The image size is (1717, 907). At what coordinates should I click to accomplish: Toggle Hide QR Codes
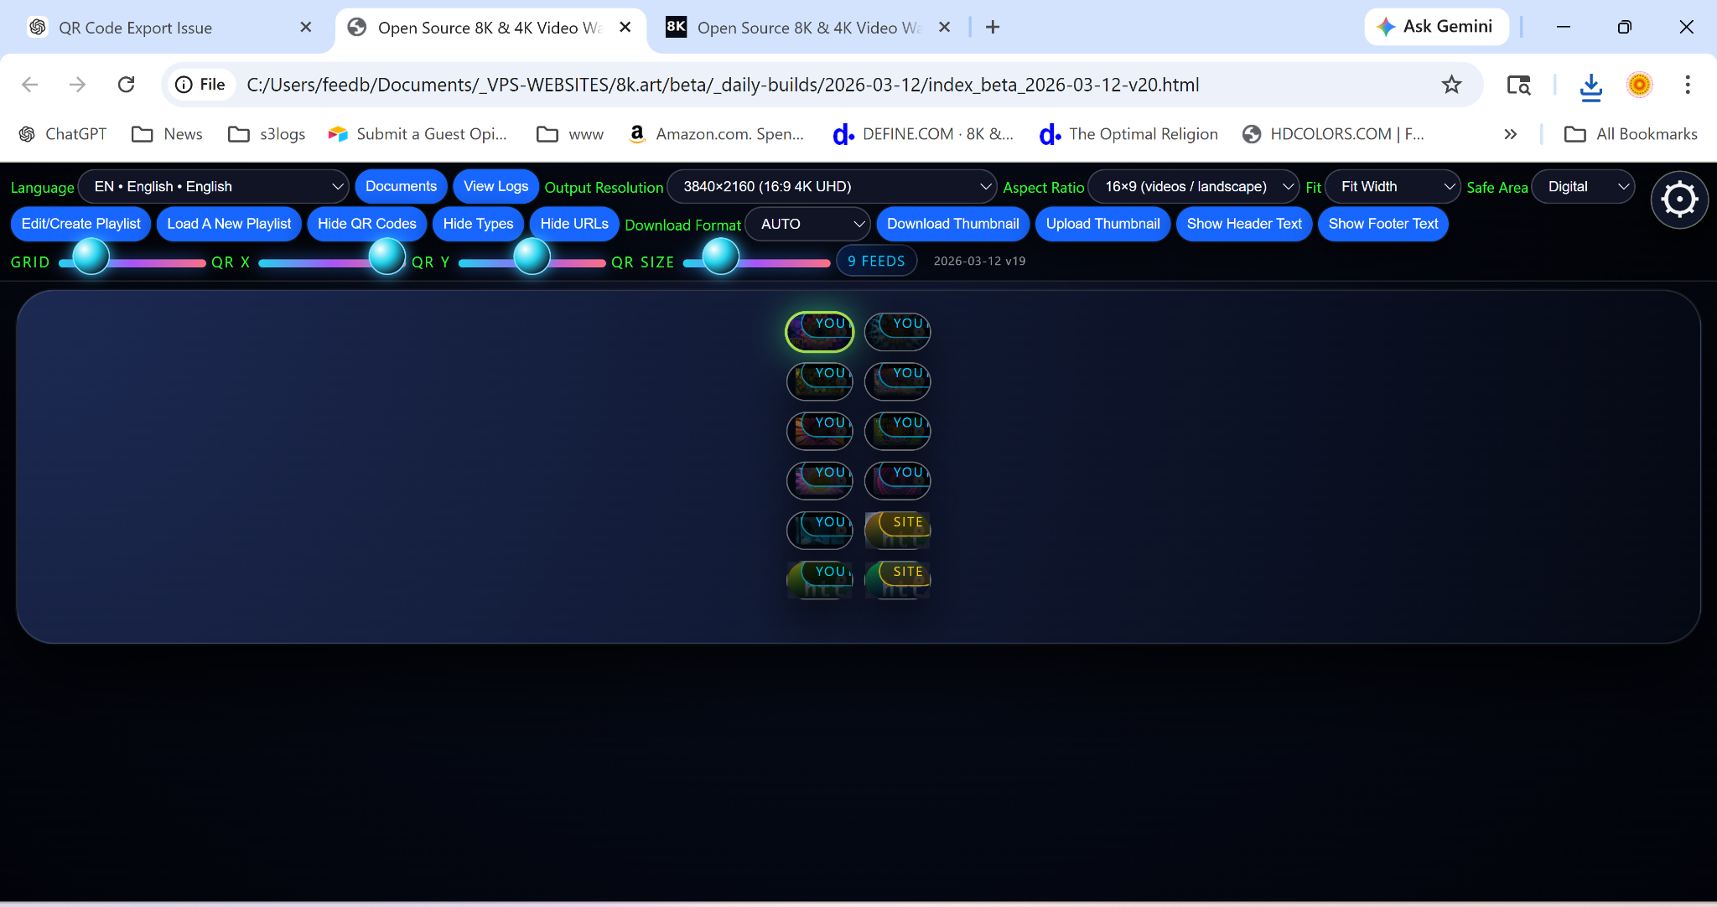pos(366,224)
